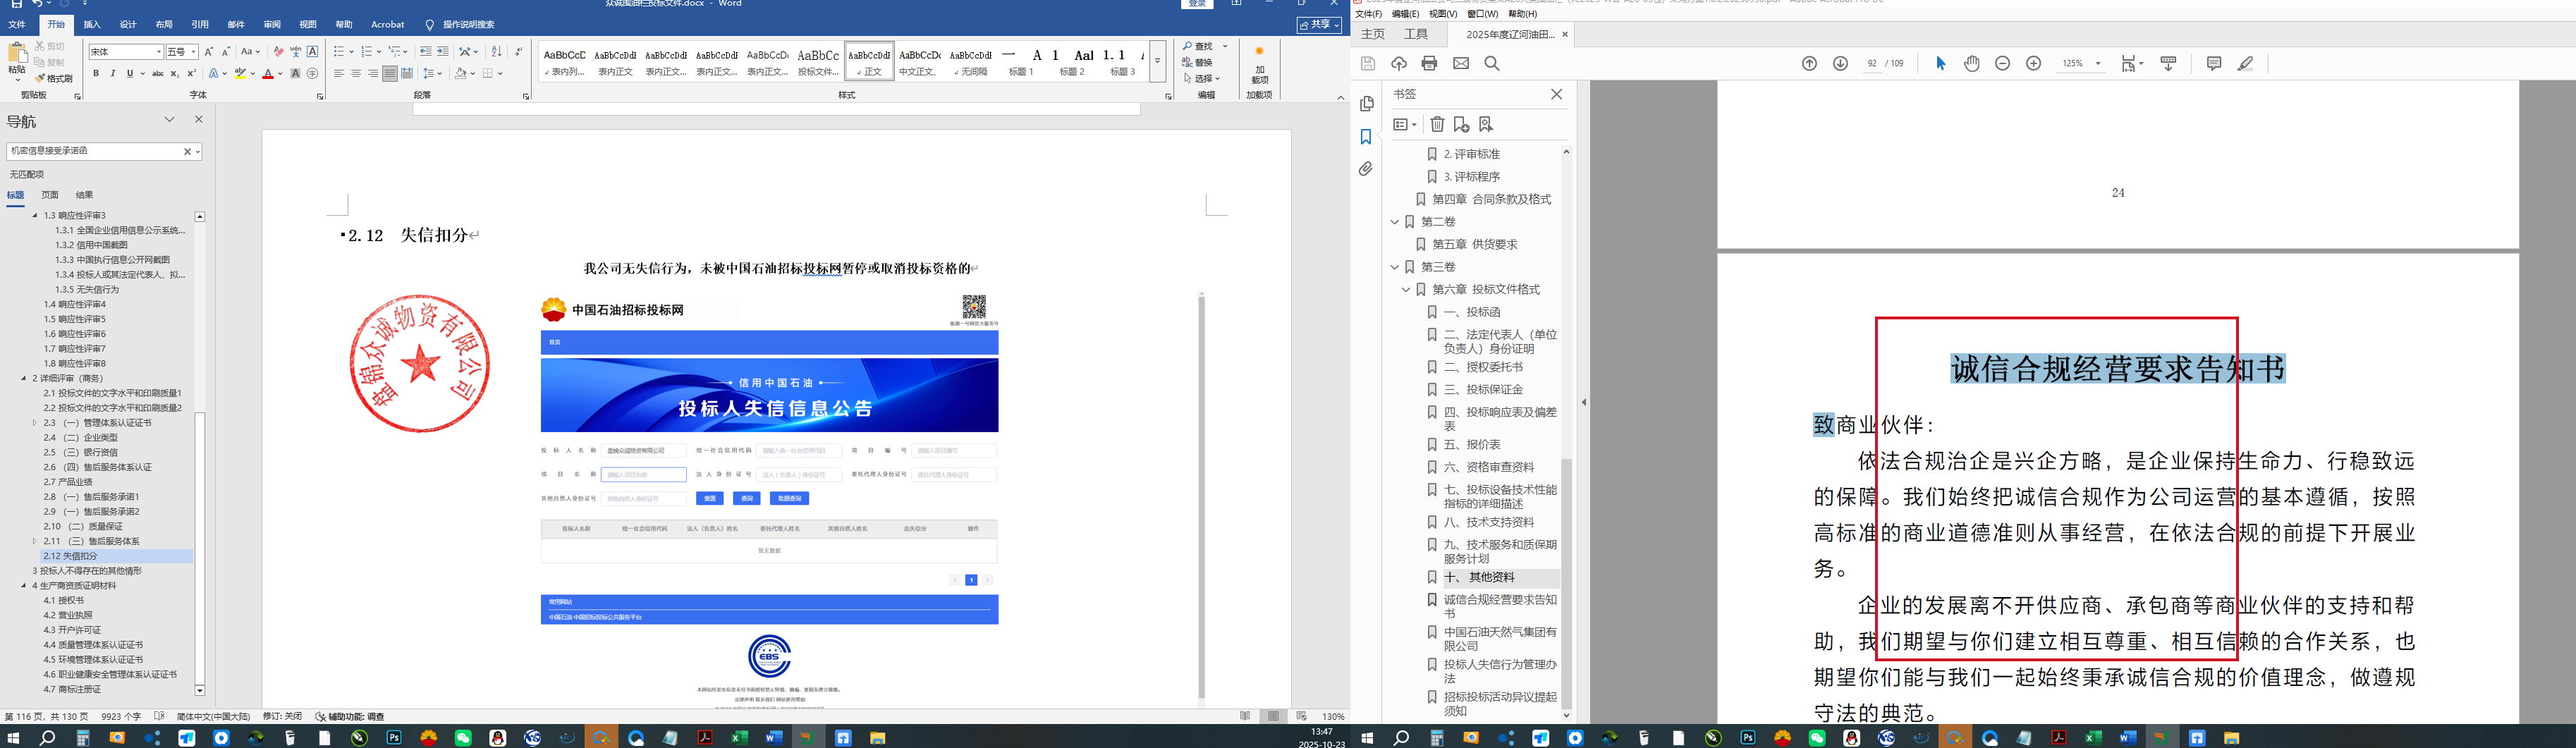Collapse the 第二卷 bookmark in Acrobat

(1395, 222)
